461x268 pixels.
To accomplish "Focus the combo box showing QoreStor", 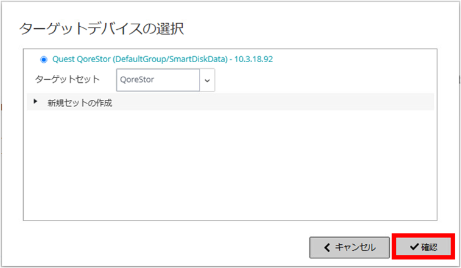I will pos(166,80).
